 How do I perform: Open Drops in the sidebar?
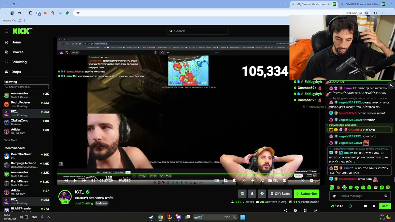pos(16,72)
